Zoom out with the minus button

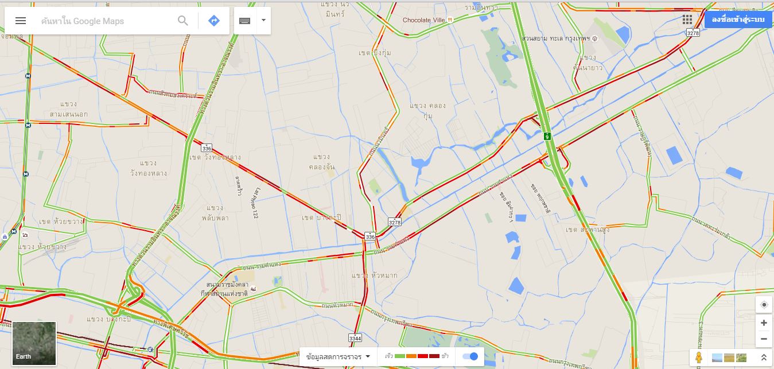764,339
